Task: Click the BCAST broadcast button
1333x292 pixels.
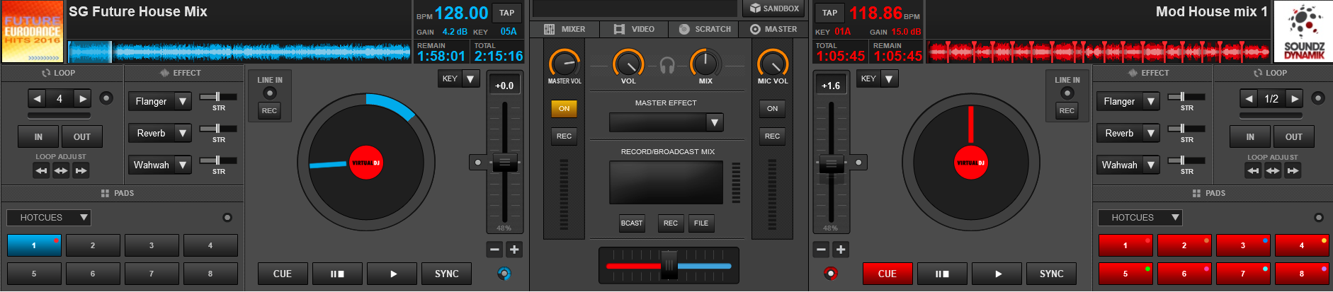Action: (632, 223)
